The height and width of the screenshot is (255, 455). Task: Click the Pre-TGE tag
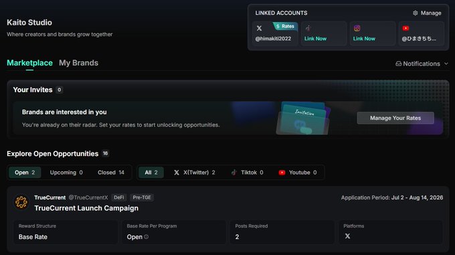pyautogui.click(x=142, y=197)
